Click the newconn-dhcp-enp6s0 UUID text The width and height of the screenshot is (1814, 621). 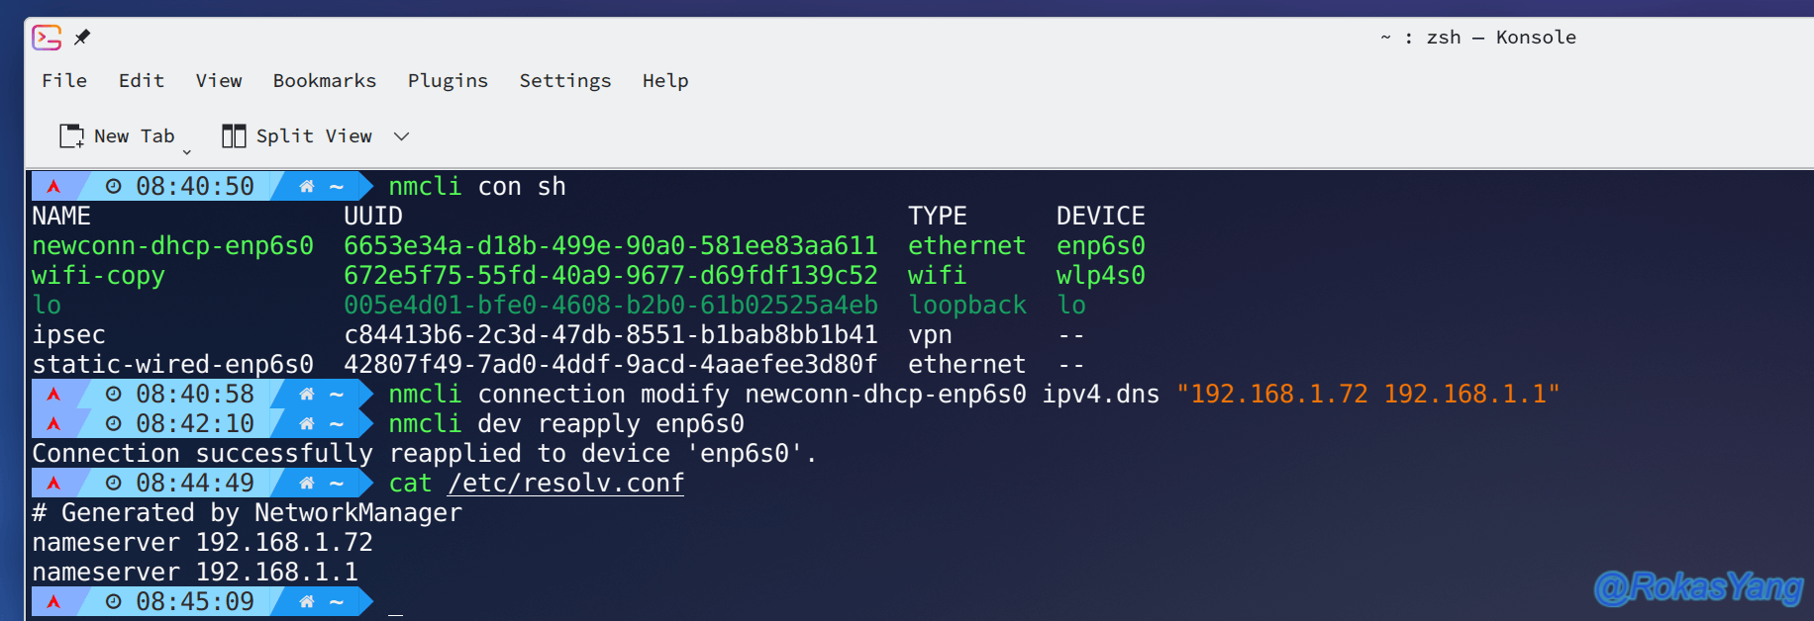coord(611,246)
